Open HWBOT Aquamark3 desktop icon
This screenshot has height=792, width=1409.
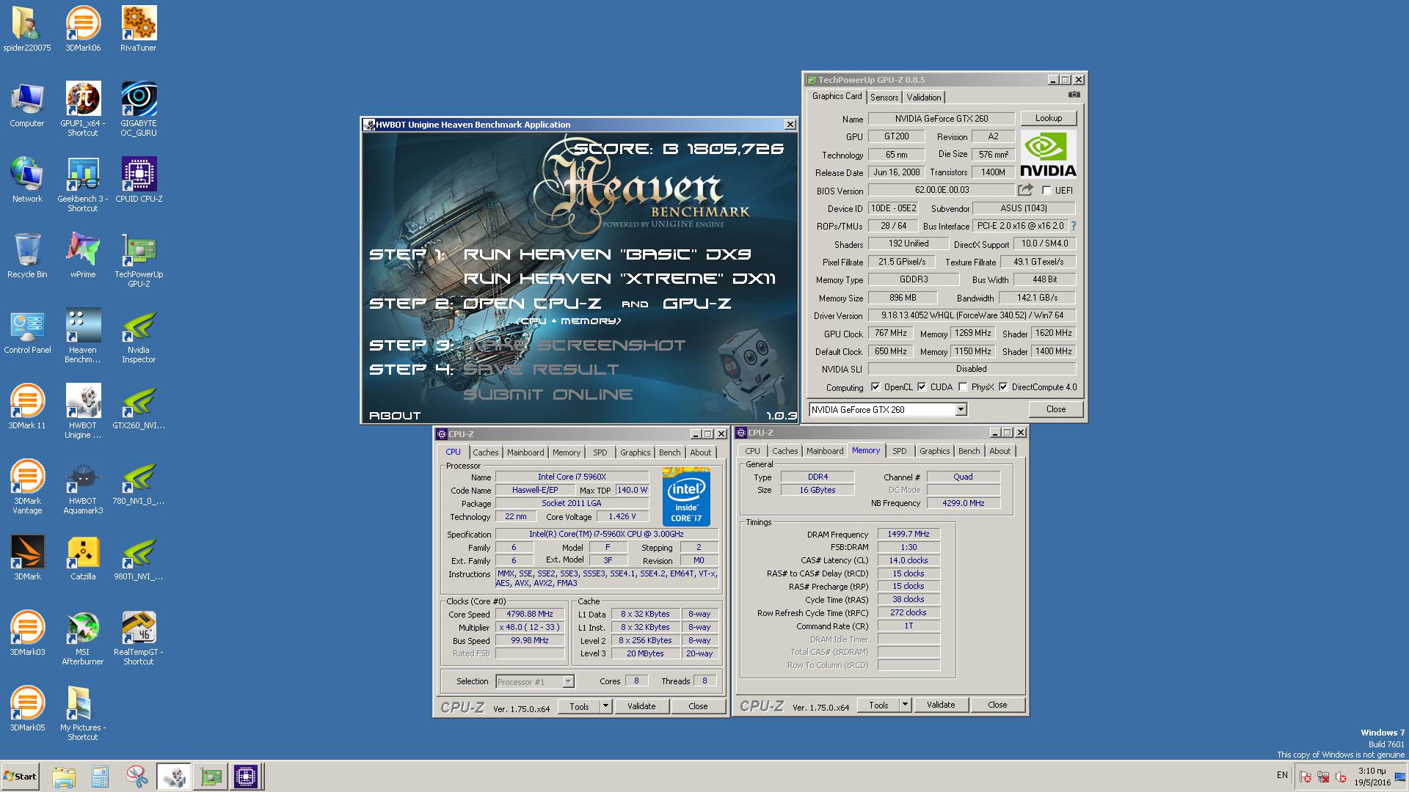click(83, 487)
